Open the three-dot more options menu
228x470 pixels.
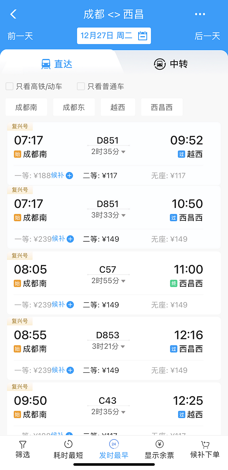200,14
